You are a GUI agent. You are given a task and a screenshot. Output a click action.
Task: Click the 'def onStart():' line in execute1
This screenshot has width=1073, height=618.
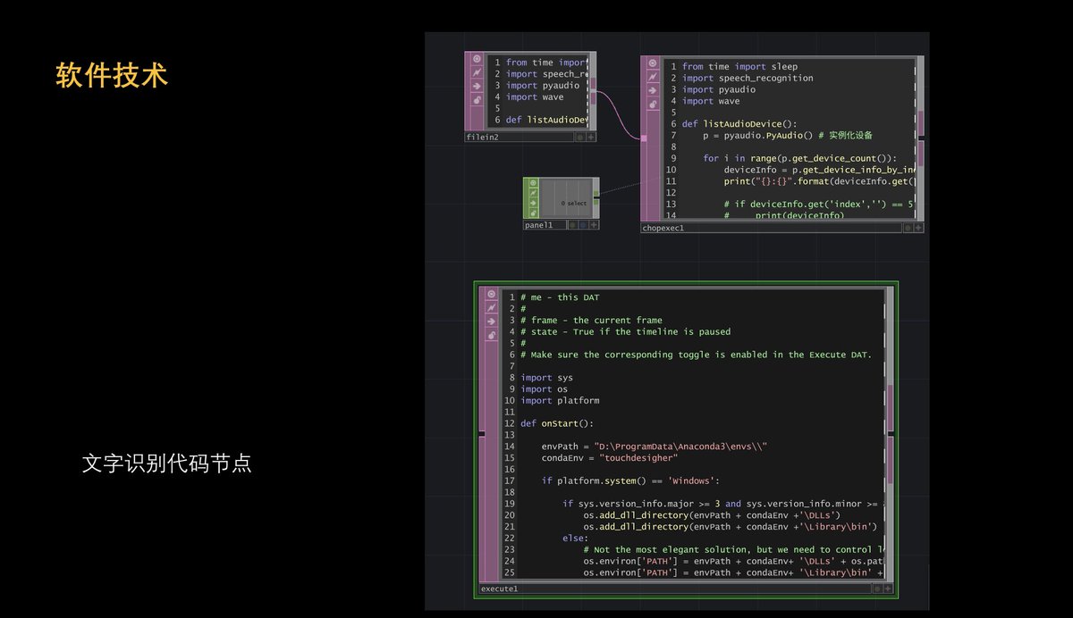coord(556,423)
